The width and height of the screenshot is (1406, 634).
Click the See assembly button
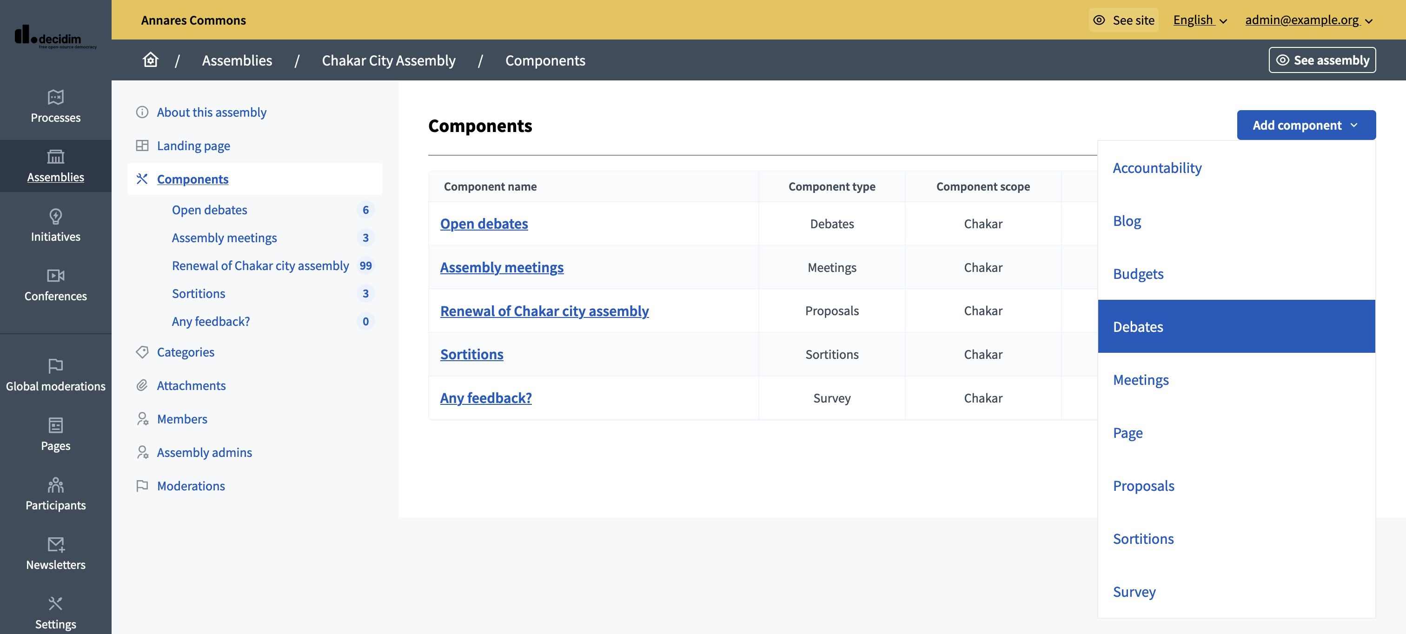coord(1322,60)
